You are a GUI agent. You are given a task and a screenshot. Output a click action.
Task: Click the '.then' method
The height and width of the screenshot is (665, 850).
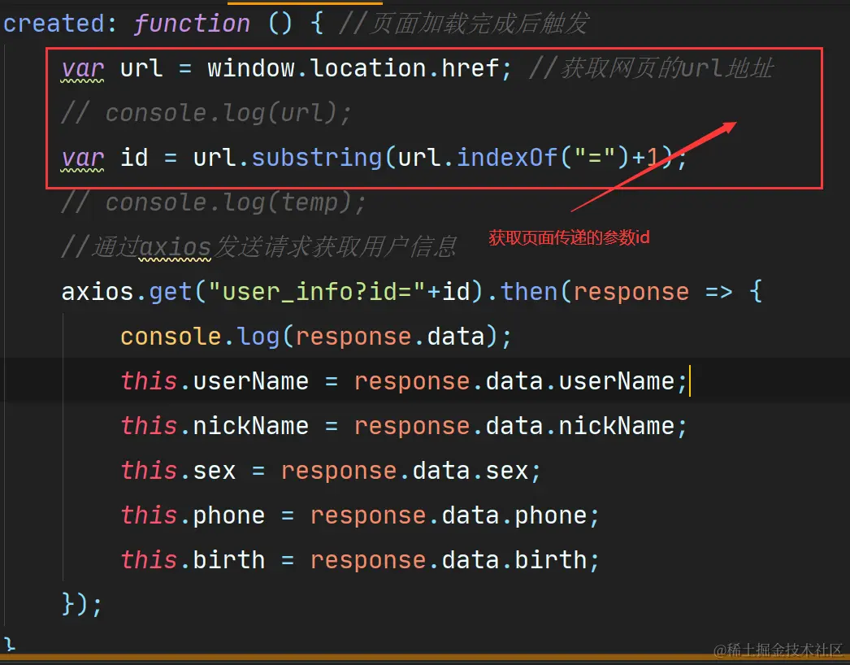522,292
